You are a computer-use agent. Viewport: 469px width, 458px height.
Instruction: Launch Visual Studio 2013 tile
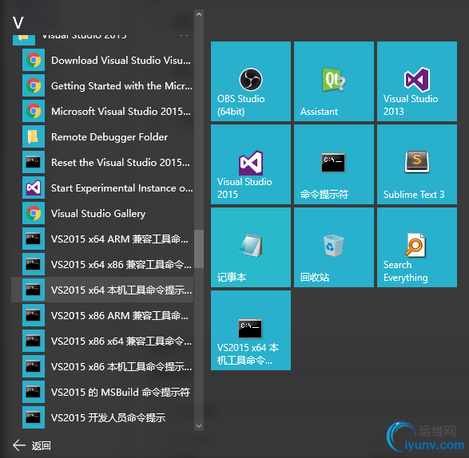click(x=417, y=81)
